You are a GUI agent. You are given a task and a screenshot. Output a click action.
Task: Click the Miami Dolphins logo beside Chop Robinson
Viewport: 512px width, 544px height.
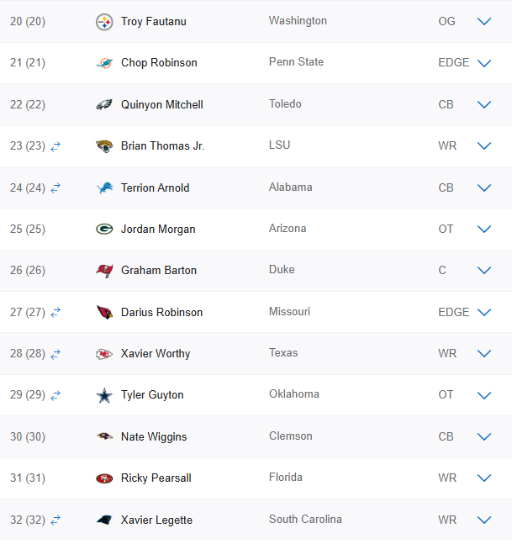104,63
